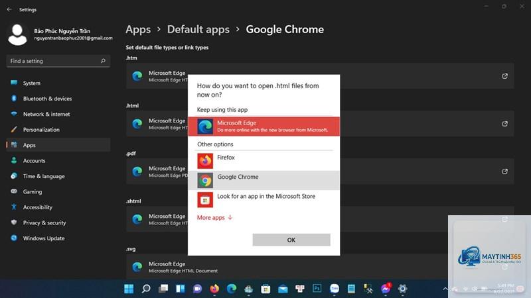The height and width of the screenshot is (298, 531).
Task: Open Accounts settings
Action: point(58,161)
